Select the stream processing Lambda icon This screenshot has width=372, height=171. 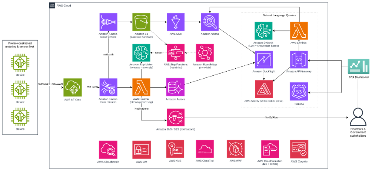[141, 88]
